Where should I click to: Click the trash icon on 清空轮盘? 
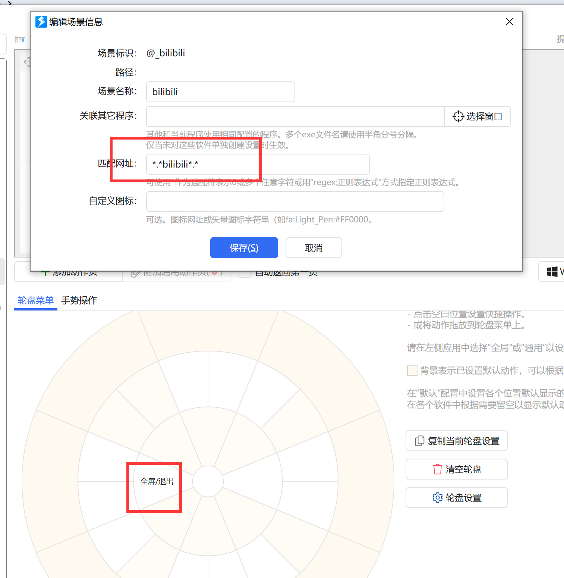point(438,469)
